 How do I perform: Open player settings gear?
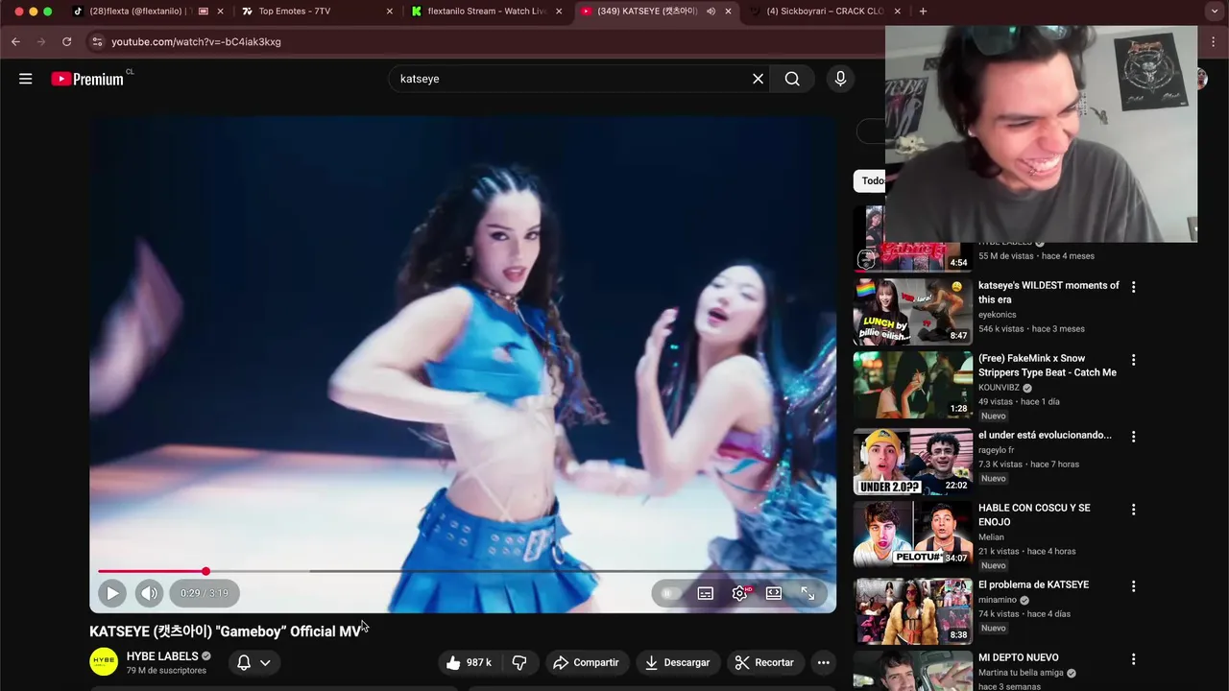[x=740, y=593]
